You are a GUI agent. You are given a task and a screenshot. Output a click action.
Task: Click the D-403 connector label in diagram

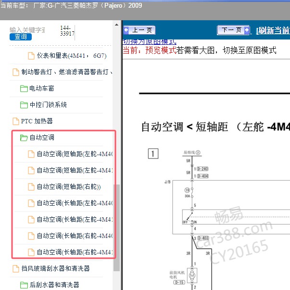pyautogui.click(x=203, y=238)
